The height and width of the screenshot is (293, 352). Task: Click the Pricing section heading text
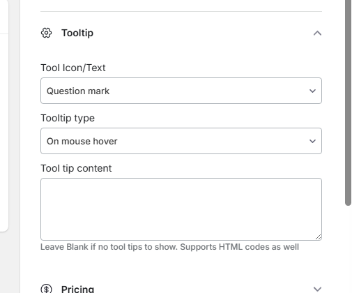77,289
